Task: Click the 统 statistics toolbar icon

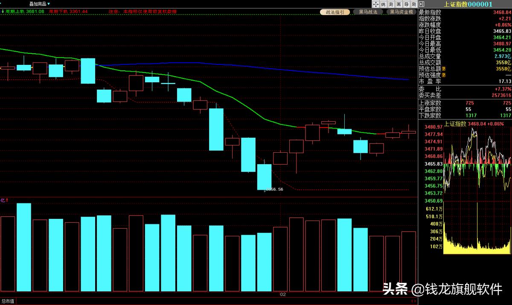Action: (x=383, y=4)
